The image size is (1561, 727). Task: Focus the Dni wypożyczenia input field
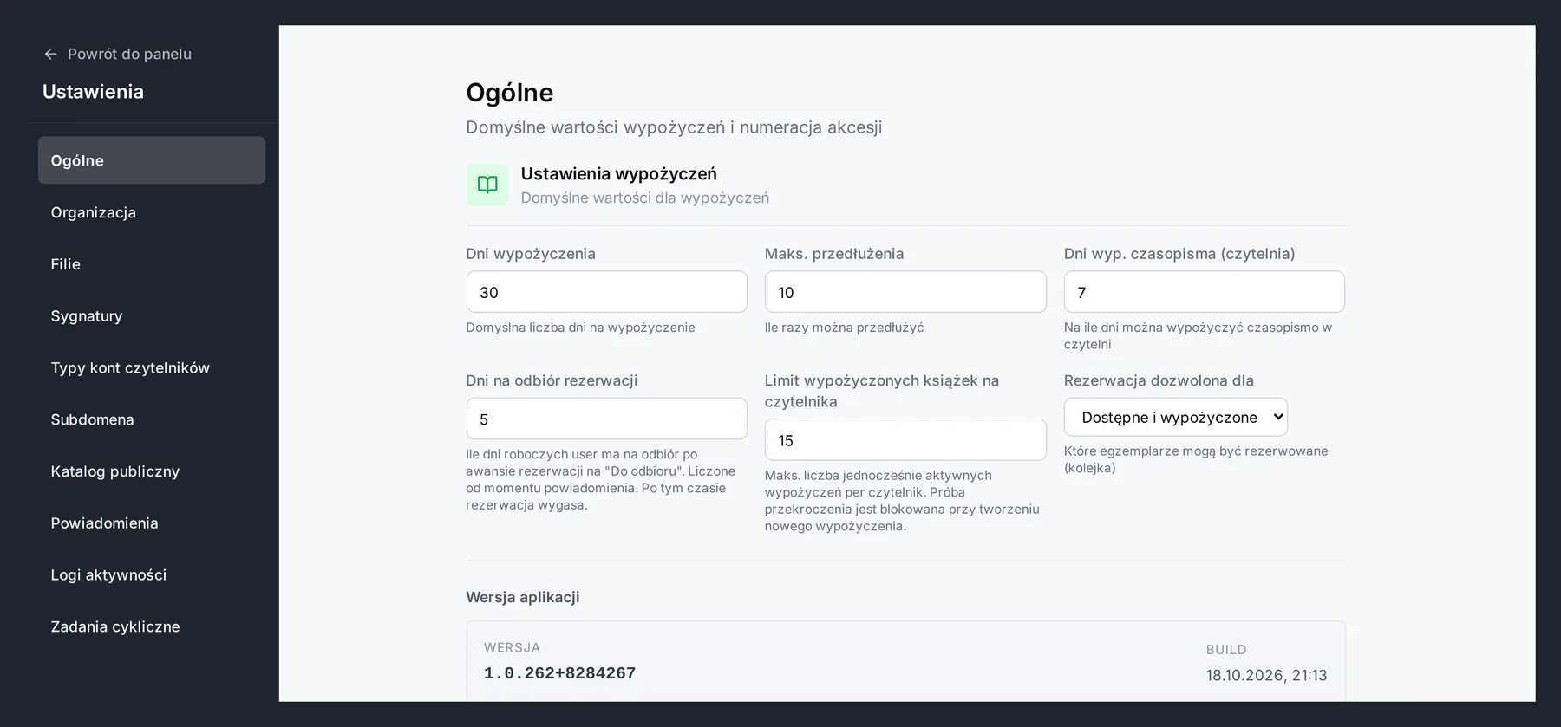pyautogui.click(x=606, y=292)
